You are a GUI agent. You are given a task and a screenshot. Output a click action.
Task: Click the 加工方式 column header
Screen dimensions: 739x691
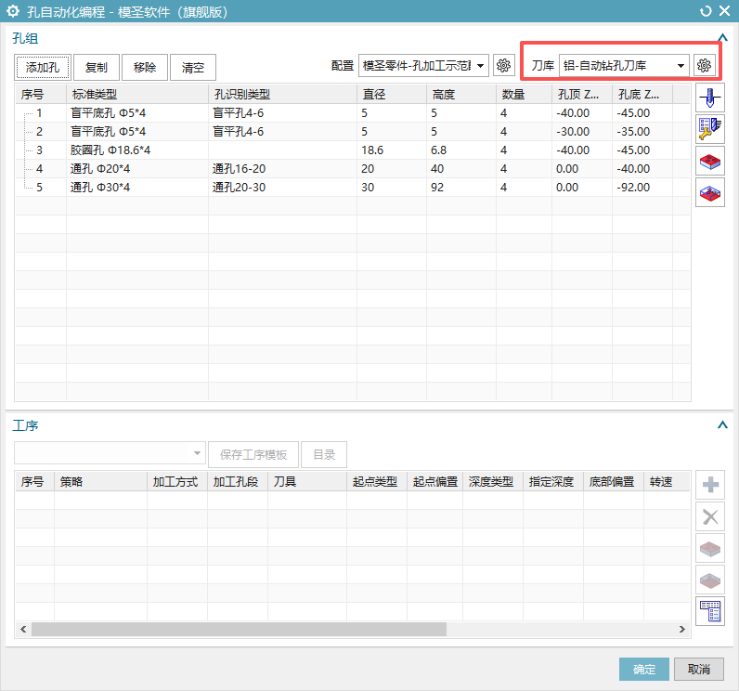point(176,481)
